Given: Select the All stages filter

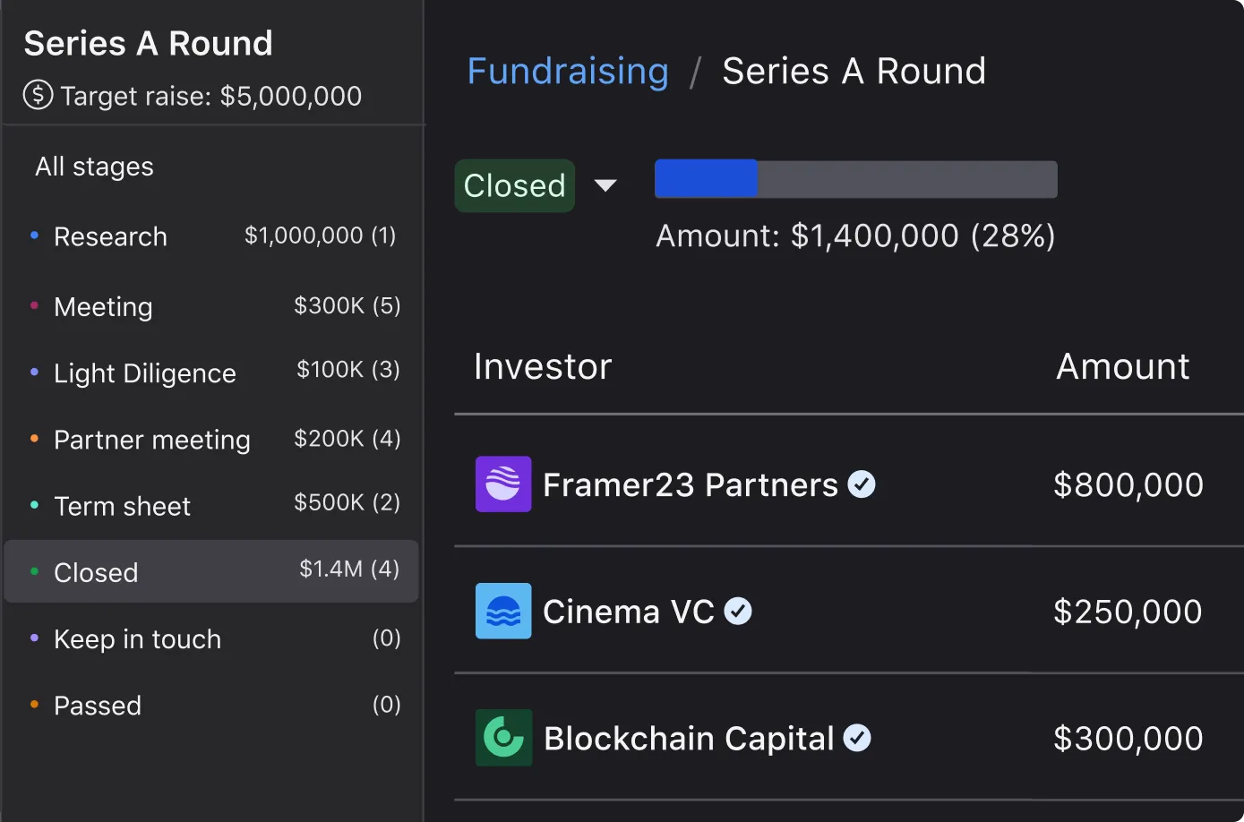Looking at the screenshot, I should point(94,167).
